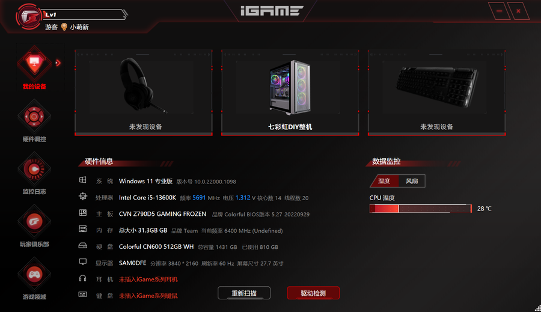Select the keyboard 未发现设备 device card

(437, 93)
